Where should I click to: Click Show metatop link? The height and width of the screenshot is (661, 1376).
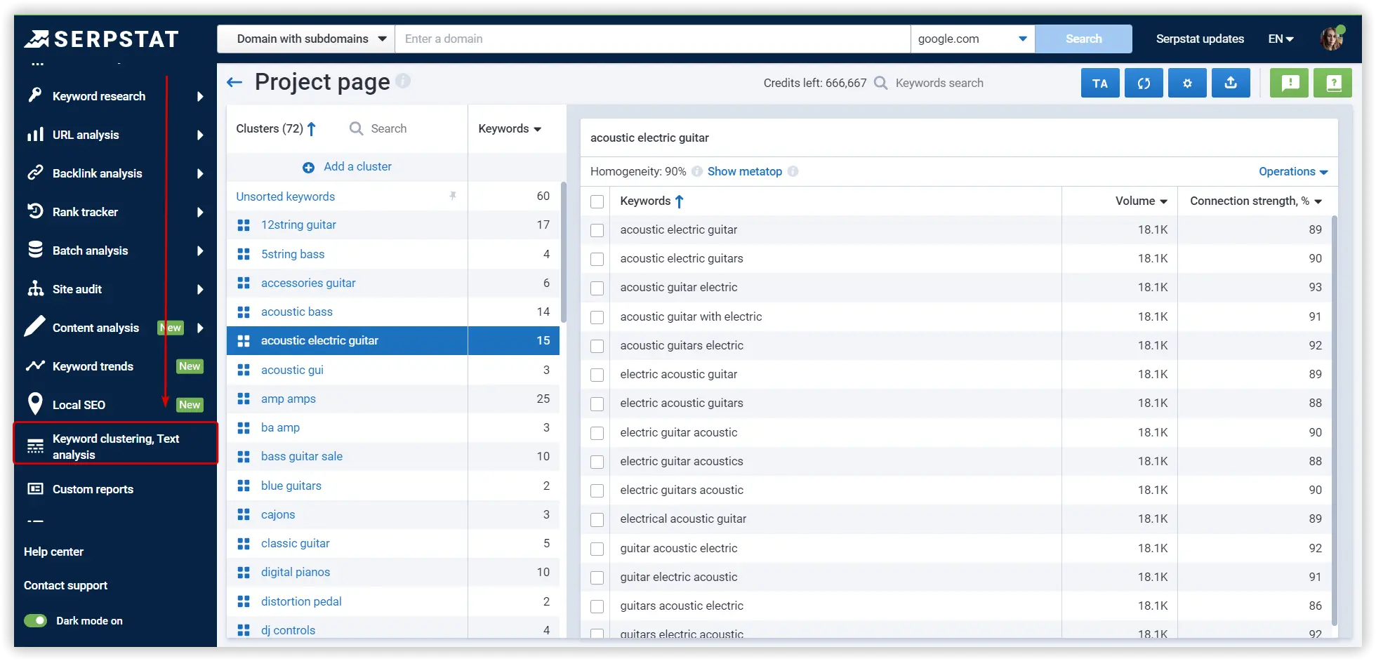(x=744, y=171)
